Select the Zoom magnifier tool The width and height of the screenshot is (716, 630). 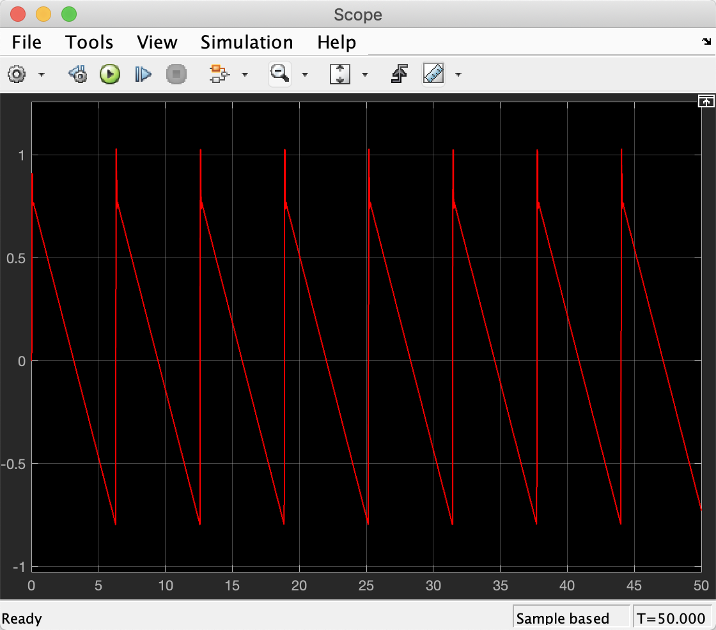tap(279, 73)
